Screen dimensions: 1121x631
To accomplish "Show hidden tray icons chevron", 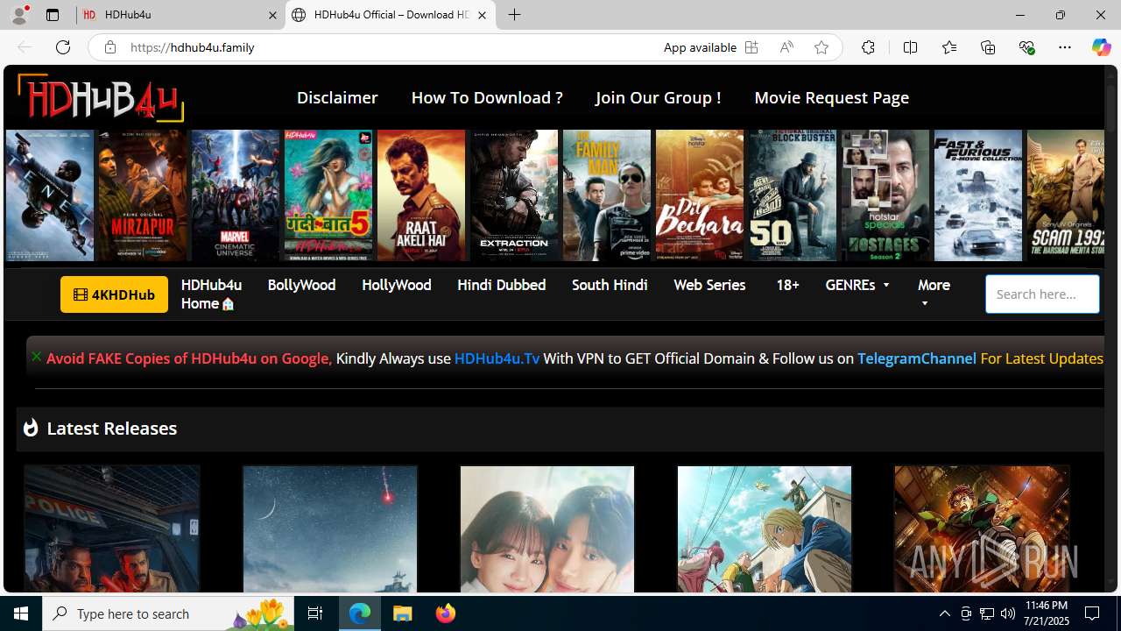I will (x=944, y=613).
